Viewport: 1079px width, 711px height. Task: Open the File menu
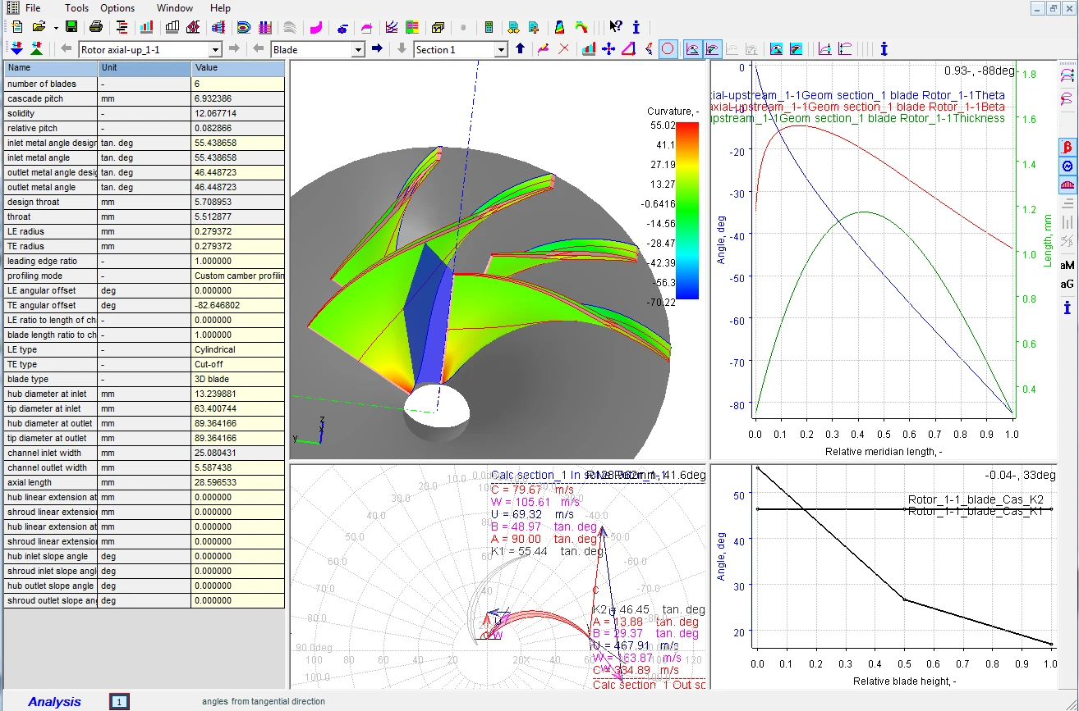(33, 8)
